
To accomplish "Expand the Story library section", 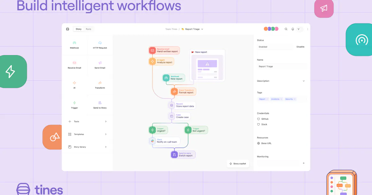I will (x=87, y=147).
